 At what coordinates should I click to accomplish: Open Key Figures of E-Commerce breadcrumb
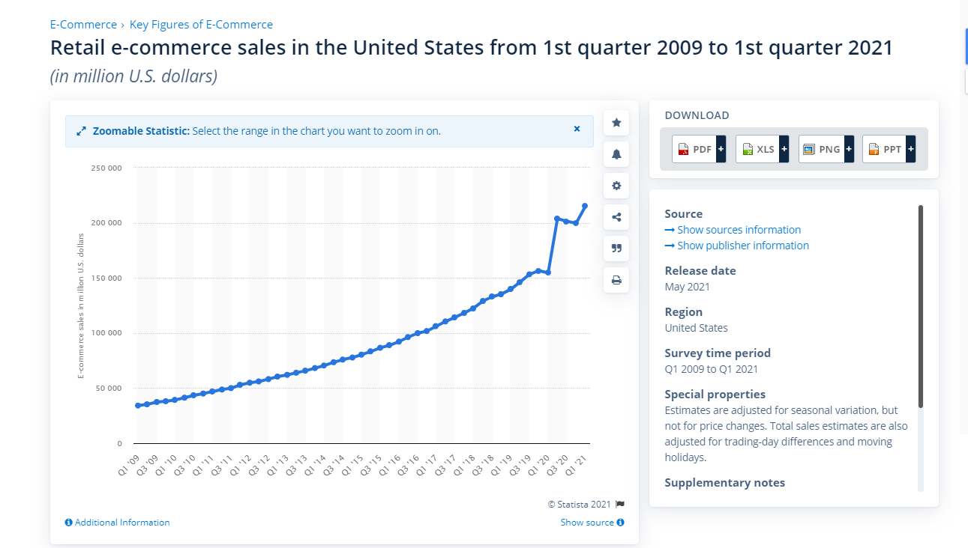[x=201, y=25]
